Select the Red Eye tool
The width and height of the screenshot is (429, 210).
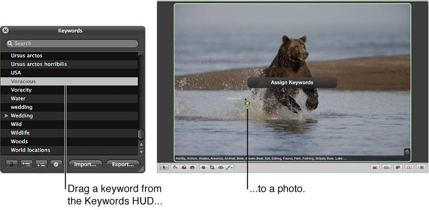pos(221,168)
